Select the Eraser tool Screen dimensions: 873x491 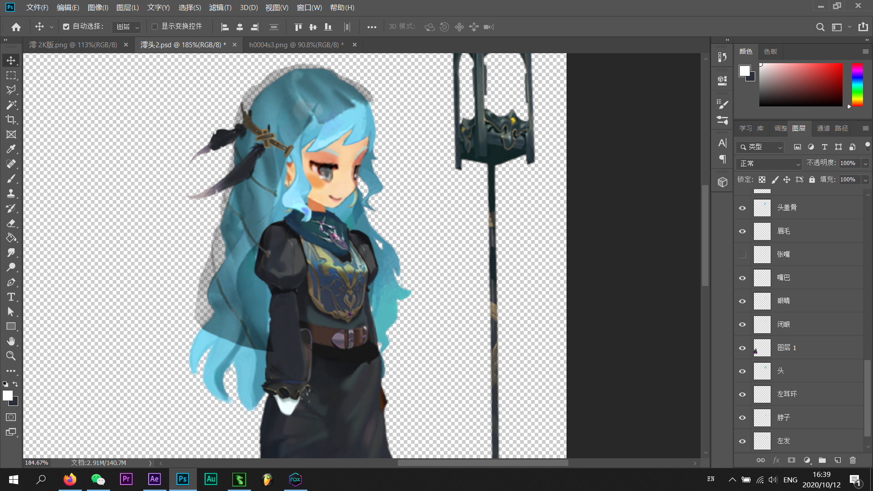tap(11, 223)
